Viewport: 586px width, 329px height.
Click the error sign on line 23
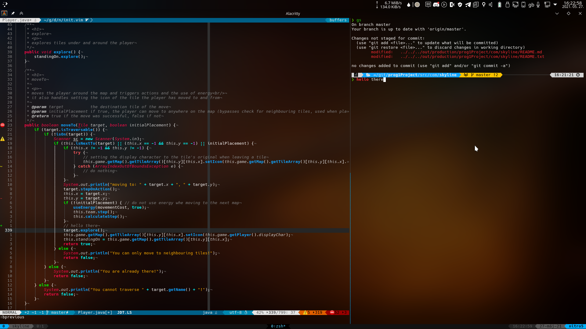pyautogui.click(x=2, y=125)
